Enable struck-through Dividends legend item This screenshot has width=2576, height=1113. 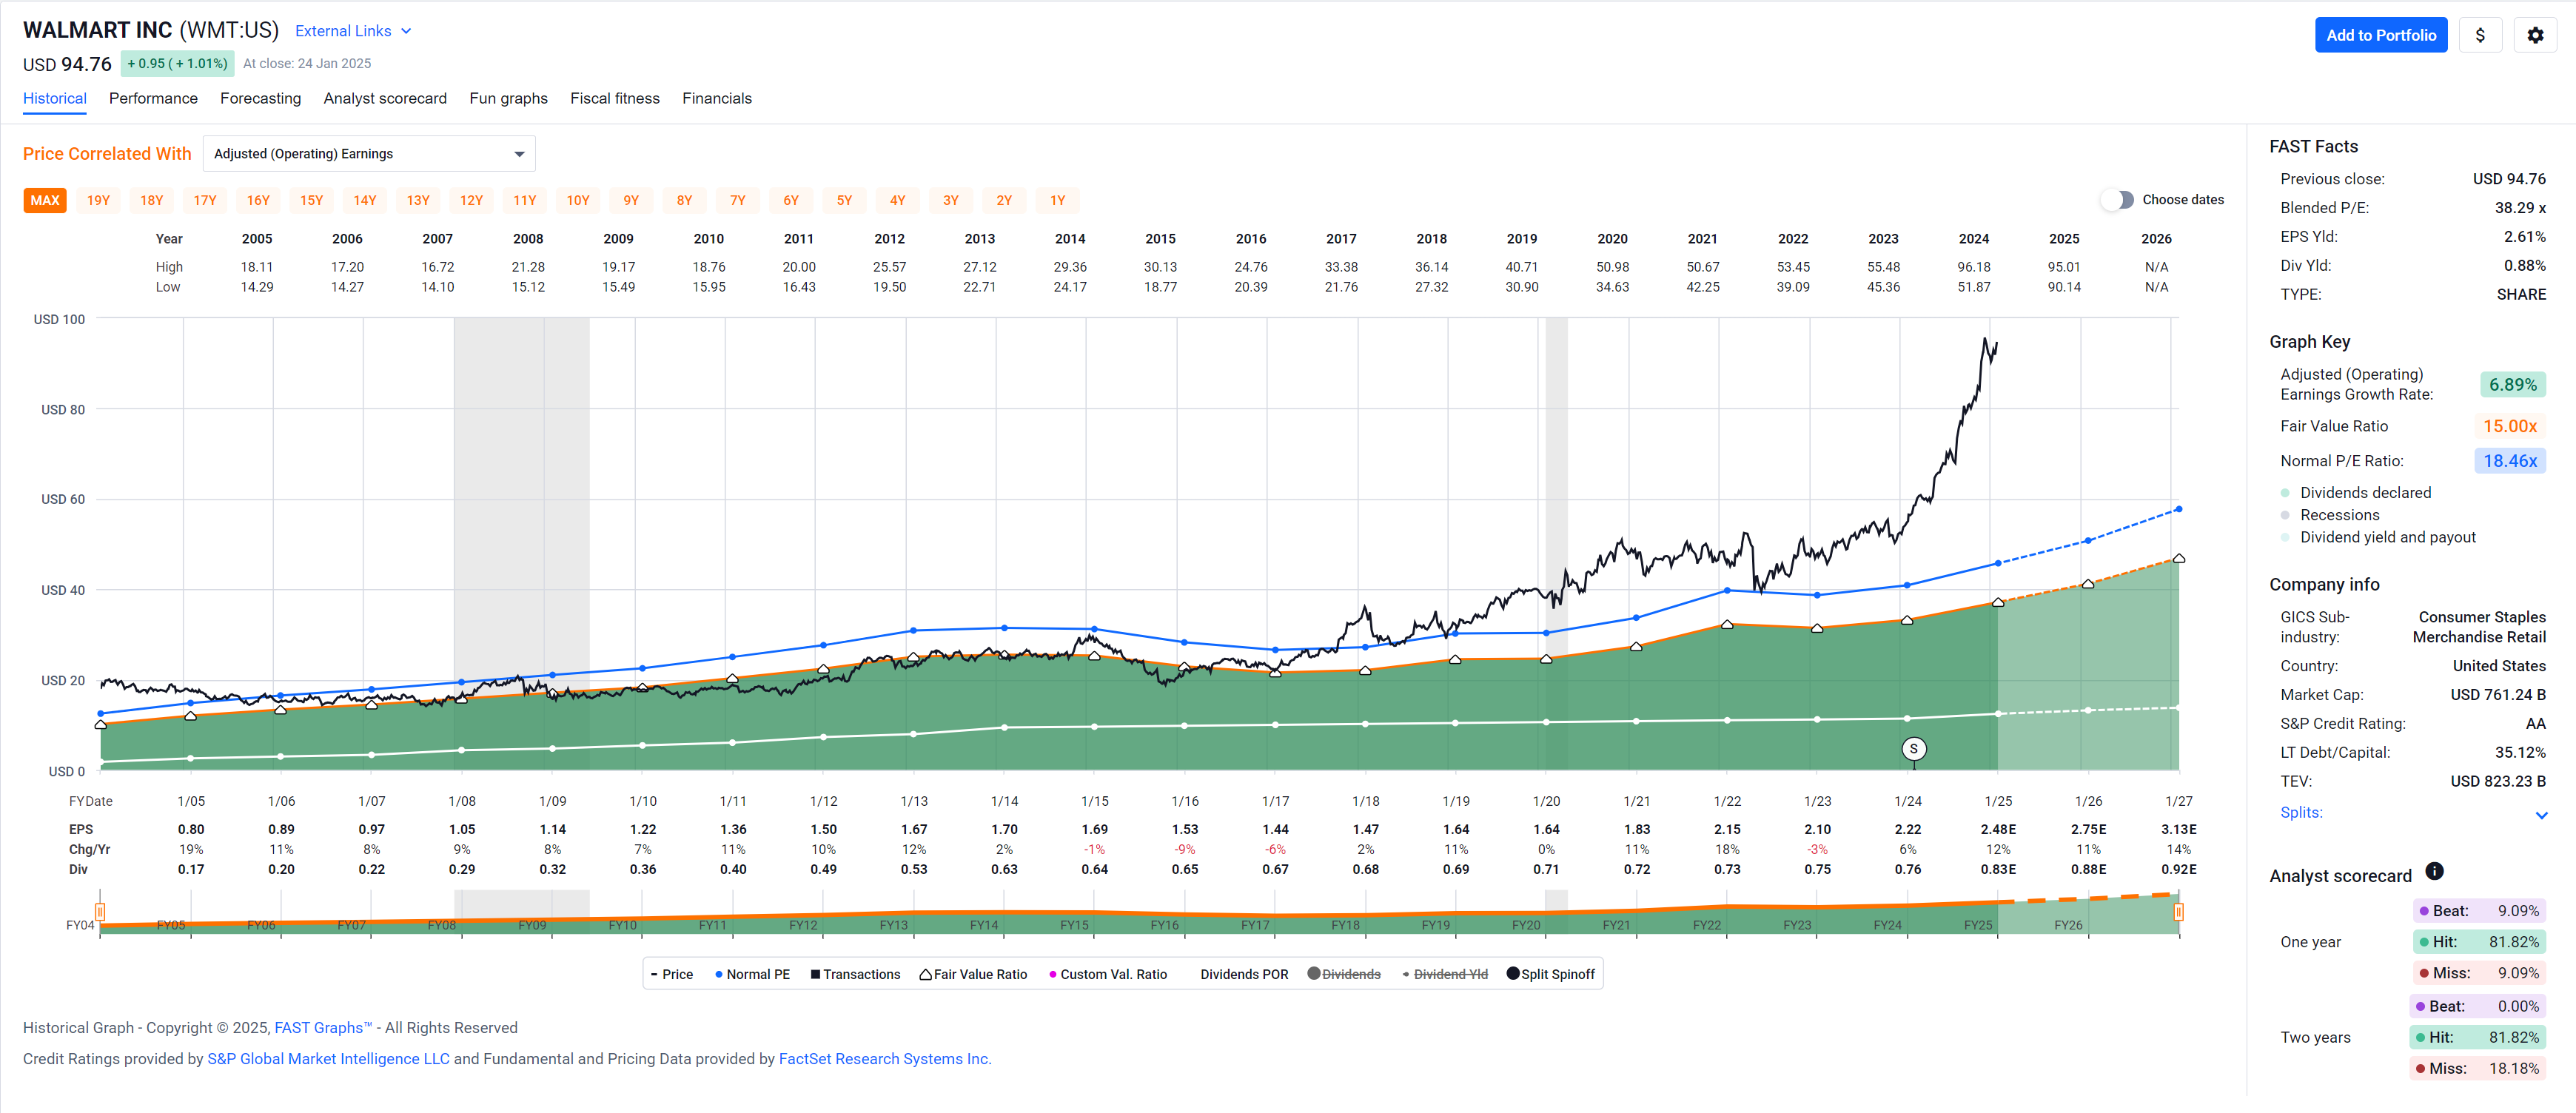click(1344, 974)
